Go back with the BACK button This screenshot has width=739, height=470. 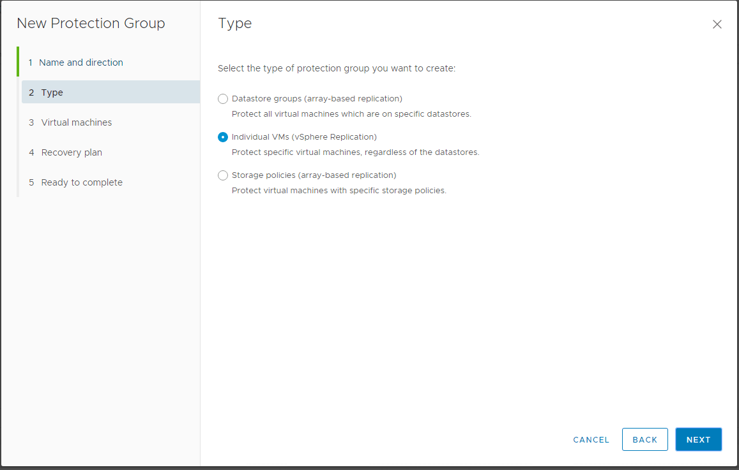(644, 439)
